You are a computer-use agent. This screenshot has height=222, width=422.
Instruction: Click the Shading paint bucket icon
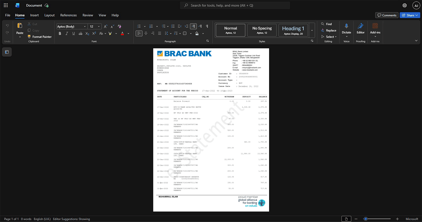point(197,33)
